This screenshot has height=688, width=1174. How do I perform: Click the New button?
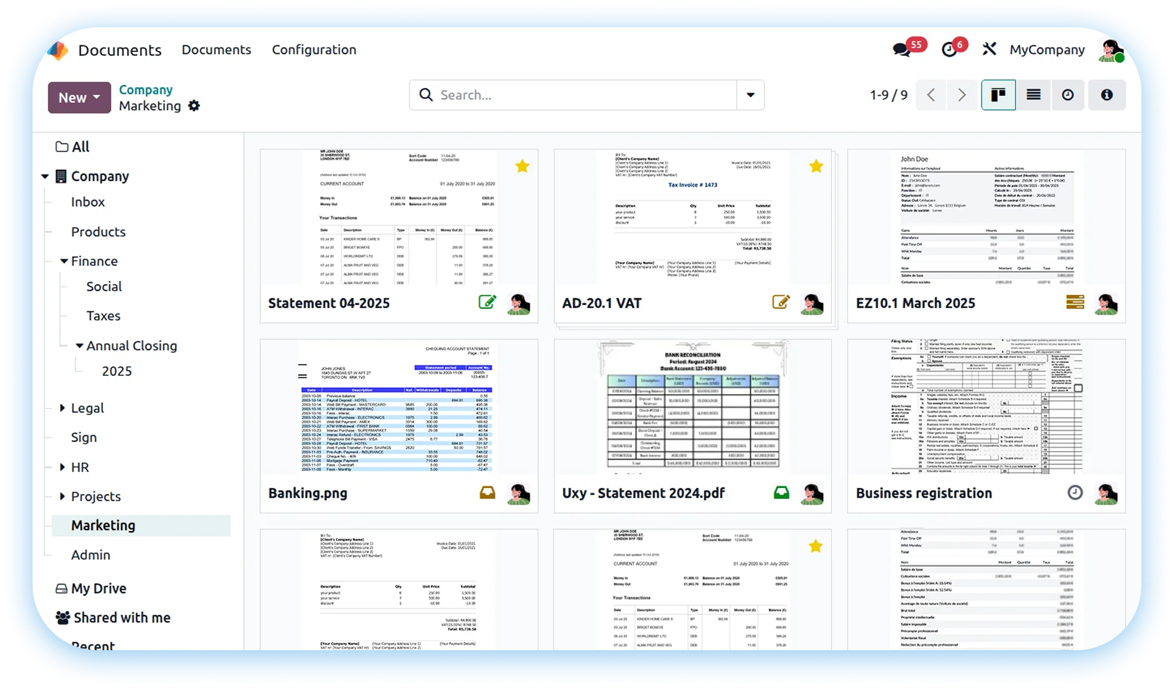click(79, 98)
